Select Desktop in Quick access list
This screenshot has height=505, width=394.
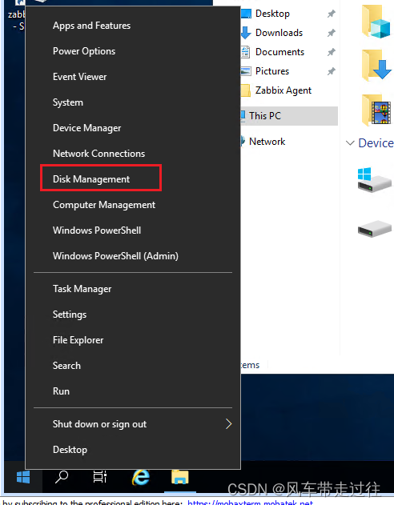click(x=272, y=14)
